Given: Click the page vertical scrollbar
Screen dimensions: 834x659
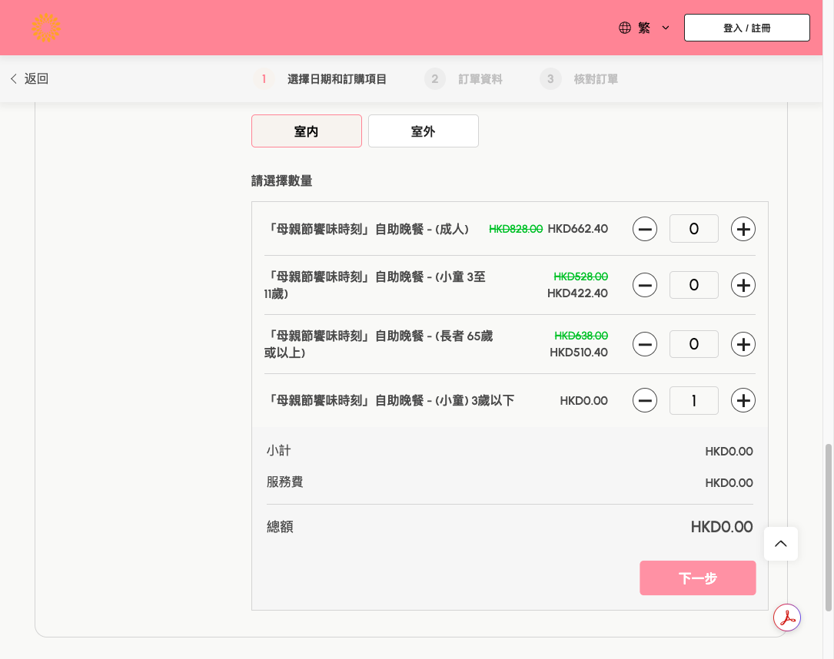Looking at the screenshot, I should click(828, 527).
